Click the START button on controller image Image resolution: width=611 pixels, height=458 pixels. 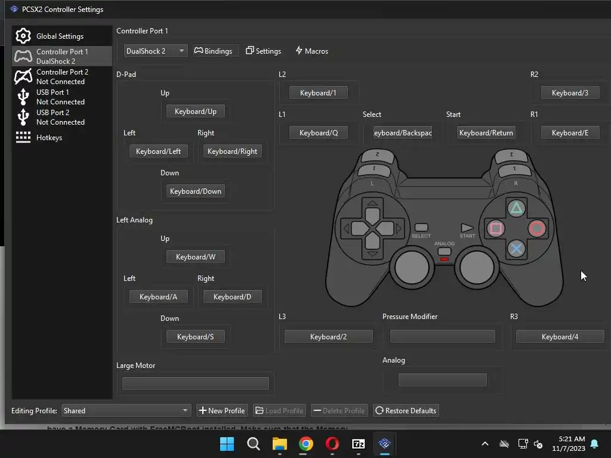pyautogui.click(x=467, y=227)
